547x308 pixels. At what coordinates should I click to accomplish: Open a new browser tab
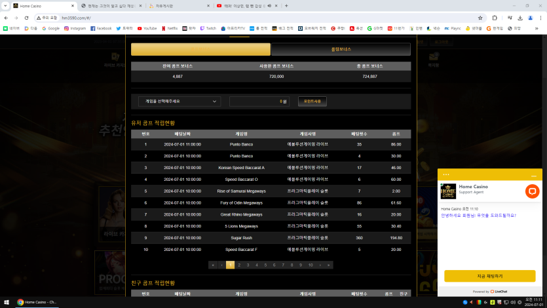[286, 6]
